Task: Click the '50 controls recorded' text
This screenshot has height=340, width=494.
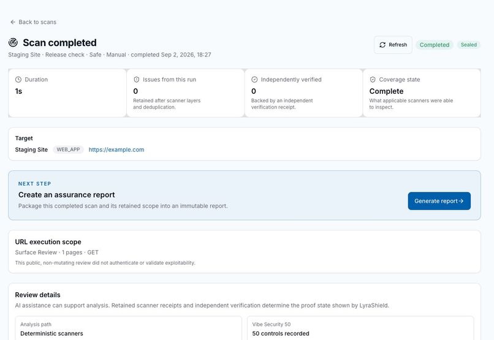Action: click(x=281, y=333)
